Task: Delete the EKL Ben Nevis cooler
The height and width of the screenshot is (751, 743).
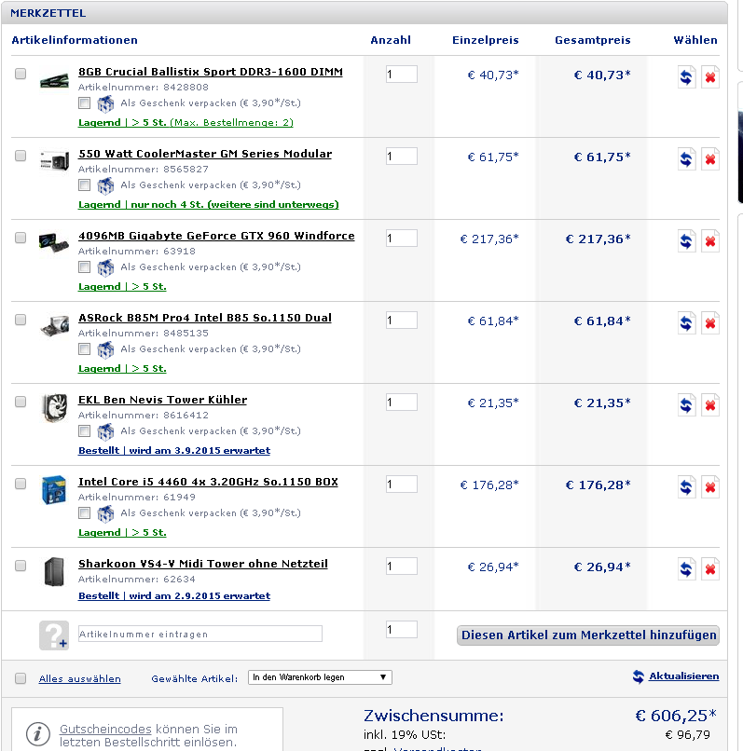Action: (x=710, y=405)
